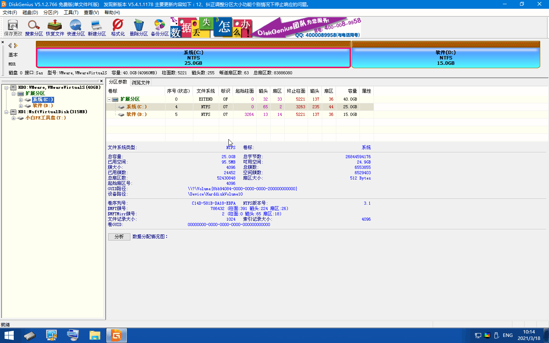Viewport: 549px width, 343px height.
Task: Select the 软件(D:) partition bar in disk map
Action: pos(445,58)
